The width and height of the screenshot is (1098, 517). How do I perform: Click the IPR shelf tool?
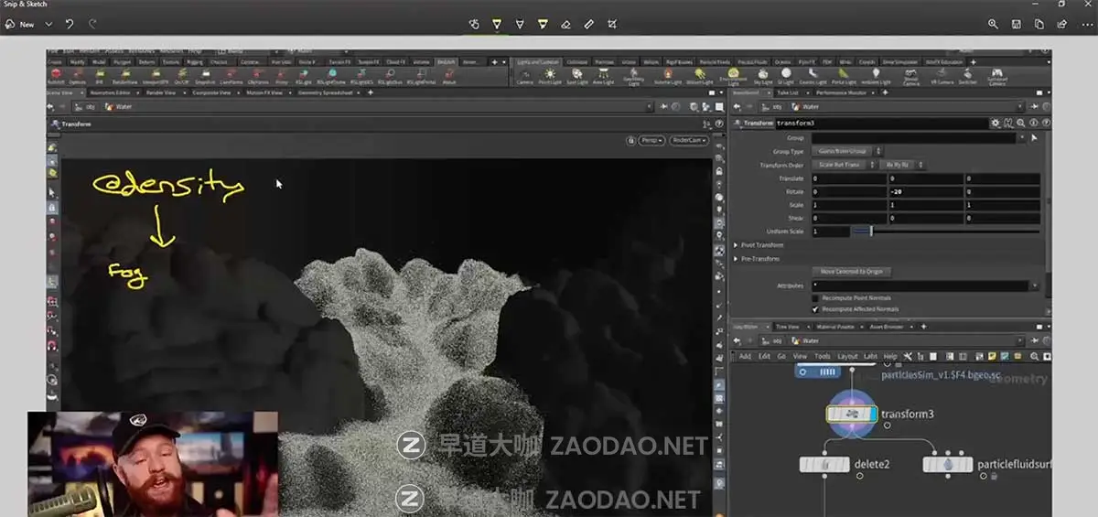[x=99, y=77]
